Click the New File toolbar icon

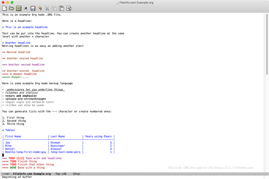tap(5, 8)
